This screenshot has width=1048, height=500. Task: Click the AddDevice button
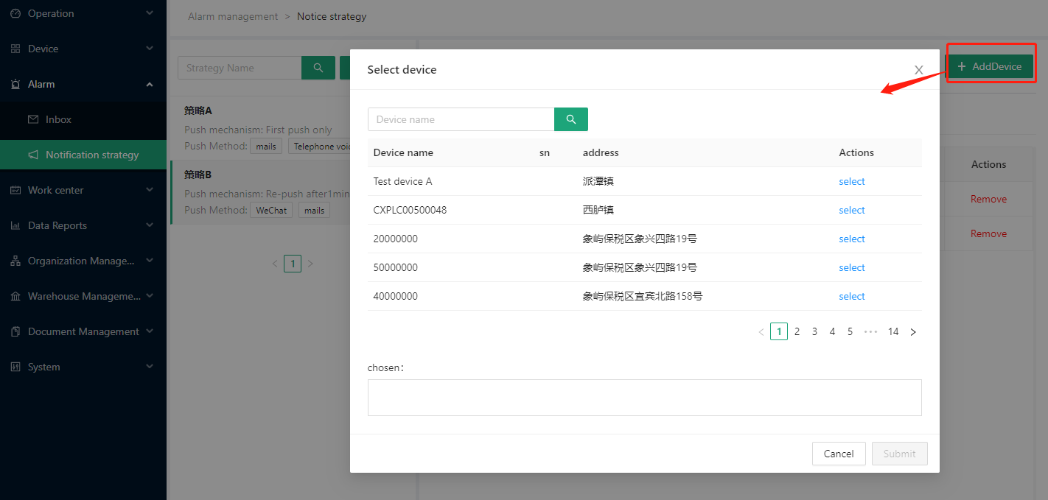click(990, 66)
